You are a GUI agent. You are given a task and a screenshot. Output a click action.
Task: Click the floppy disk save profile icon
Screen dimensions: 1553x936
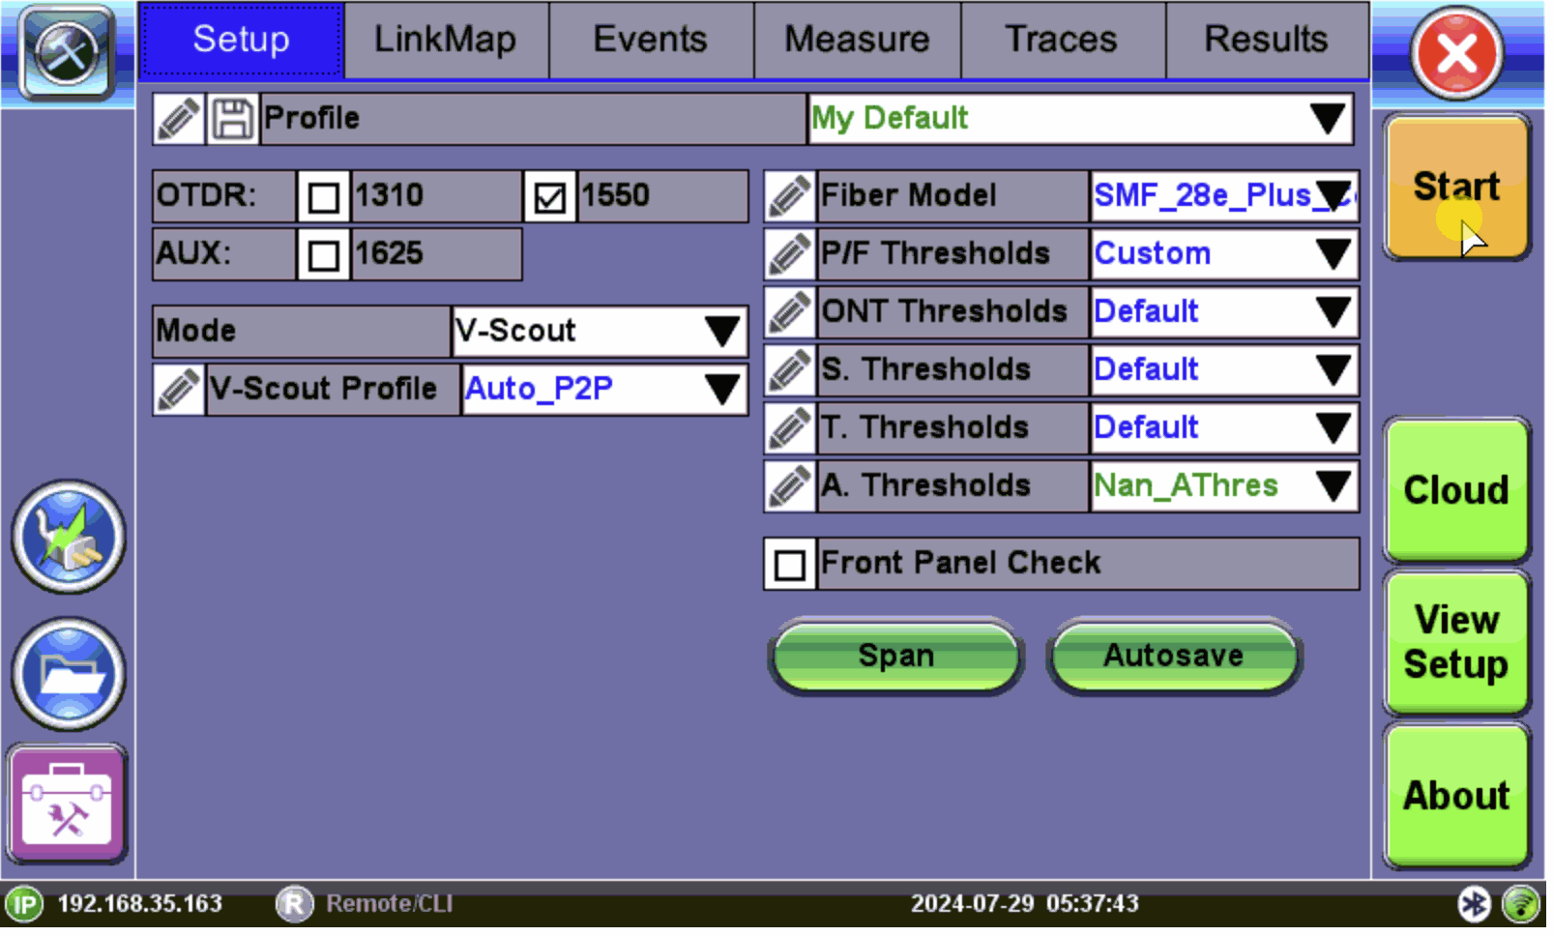[x=233, y=119]
